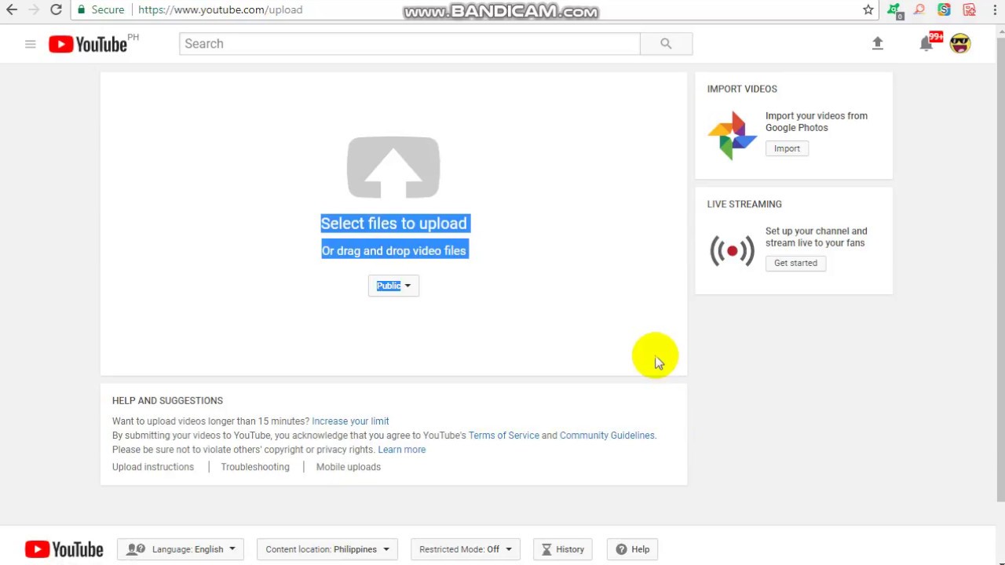Click the green S extension icon

[x=944, y=9]
